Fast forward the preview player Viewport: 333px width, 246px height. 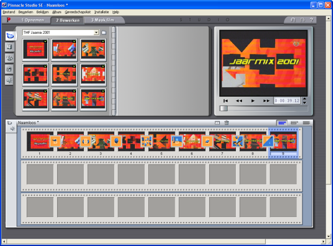pyautogui.click(x=266, y=101)
